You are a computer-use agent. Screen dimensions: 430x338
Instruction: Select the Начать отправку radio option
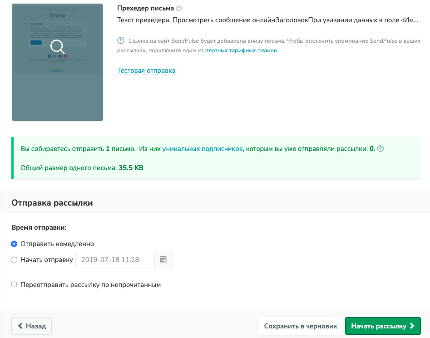[14, 260]
